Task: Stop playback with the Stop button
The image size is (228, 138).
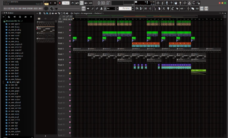Action: 55,3
